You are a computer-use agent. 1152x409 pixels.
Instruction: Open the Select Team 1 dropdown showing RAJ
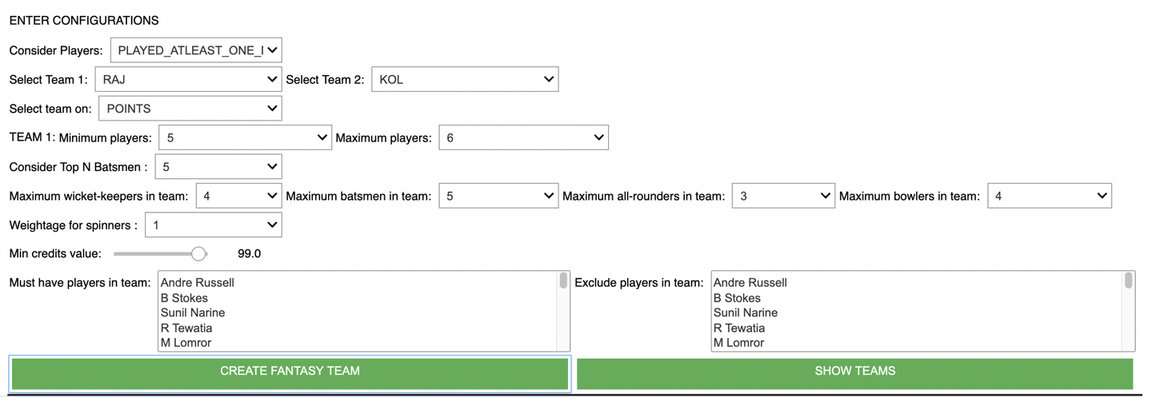click(188, 79)
